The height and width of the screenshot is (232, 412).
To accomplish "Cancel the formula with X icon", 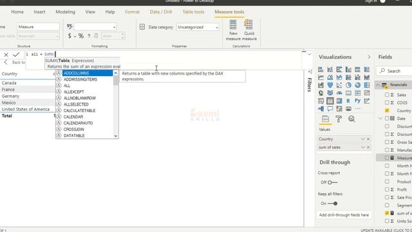I will coord(6,54).
